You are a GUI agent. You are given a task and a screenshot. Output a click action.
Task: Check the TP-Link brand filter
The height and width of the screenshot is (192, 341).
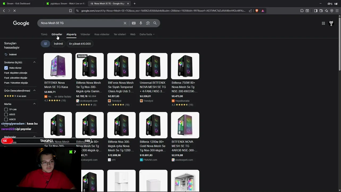6,110
